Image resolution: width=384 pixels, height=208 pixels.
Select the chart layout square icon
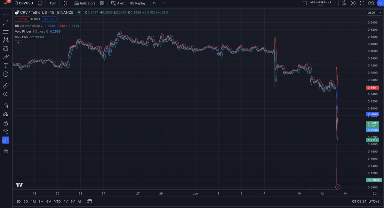[x=304, y=3]
